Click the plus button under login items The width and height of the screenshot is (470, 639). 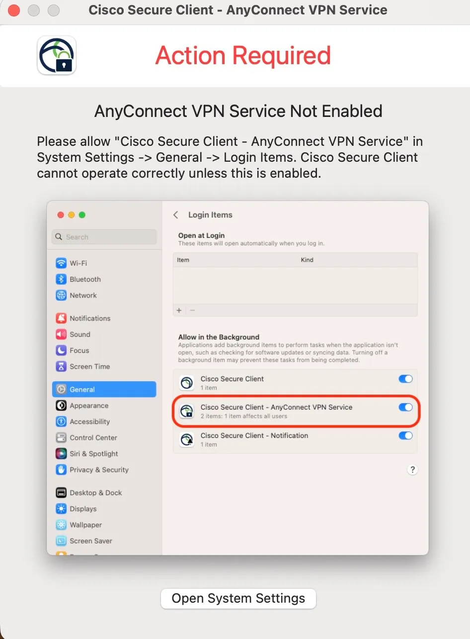pyautogui.click(x=179, y=310)
